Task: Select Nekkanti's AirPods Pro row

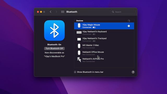Action: pos(104,60)
